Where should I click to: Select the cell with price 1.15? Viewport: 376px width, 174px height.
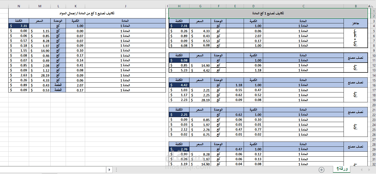click(40, 31)
